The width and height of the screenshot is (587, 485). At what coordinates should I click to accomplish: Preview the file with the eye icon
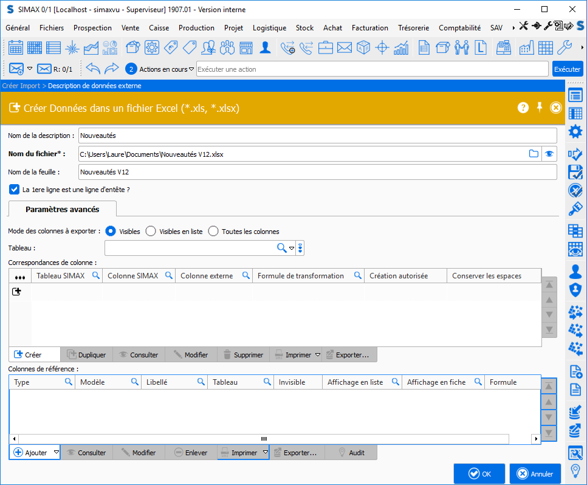pos(549,154)
